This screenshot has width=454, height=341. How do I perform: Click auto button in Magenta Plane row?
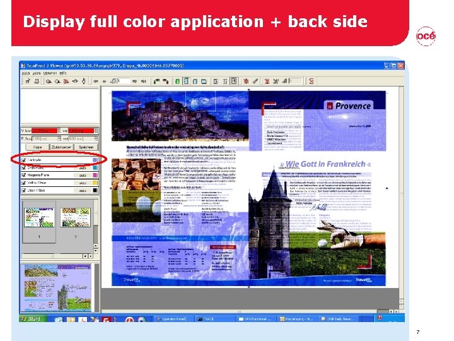[83, 175]
